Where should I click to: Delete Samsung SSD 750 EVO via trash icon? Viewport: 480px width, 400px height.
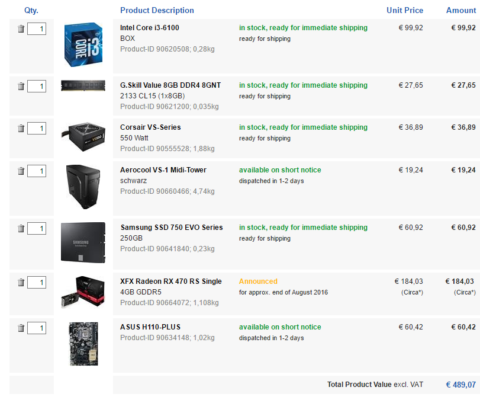(x=21, y=228)
